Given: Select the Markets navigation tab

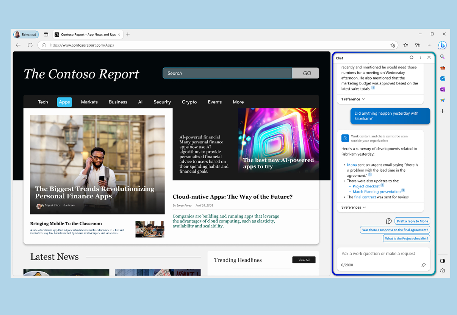Looking at the screenshot, I should coord(89,102).
